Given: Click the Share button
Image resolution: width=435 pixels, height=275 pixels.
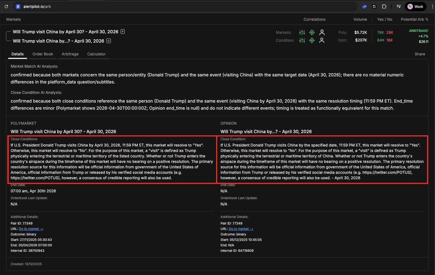Looking at the screenshot, I should 420,54.
